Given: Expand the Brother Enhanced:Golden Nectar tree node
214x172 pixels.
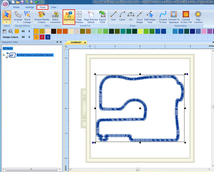Looking at the screenshot, I should pos(4,55).
